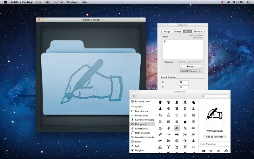The width and height of the screenshot is (254, 159).
Task: Select the black chess rook character
Action: pyautogui.click(x=177, y=102)
